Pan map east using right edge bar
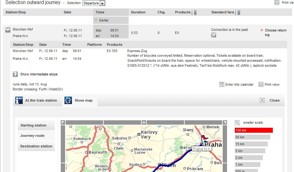 (x=225, y=144)
